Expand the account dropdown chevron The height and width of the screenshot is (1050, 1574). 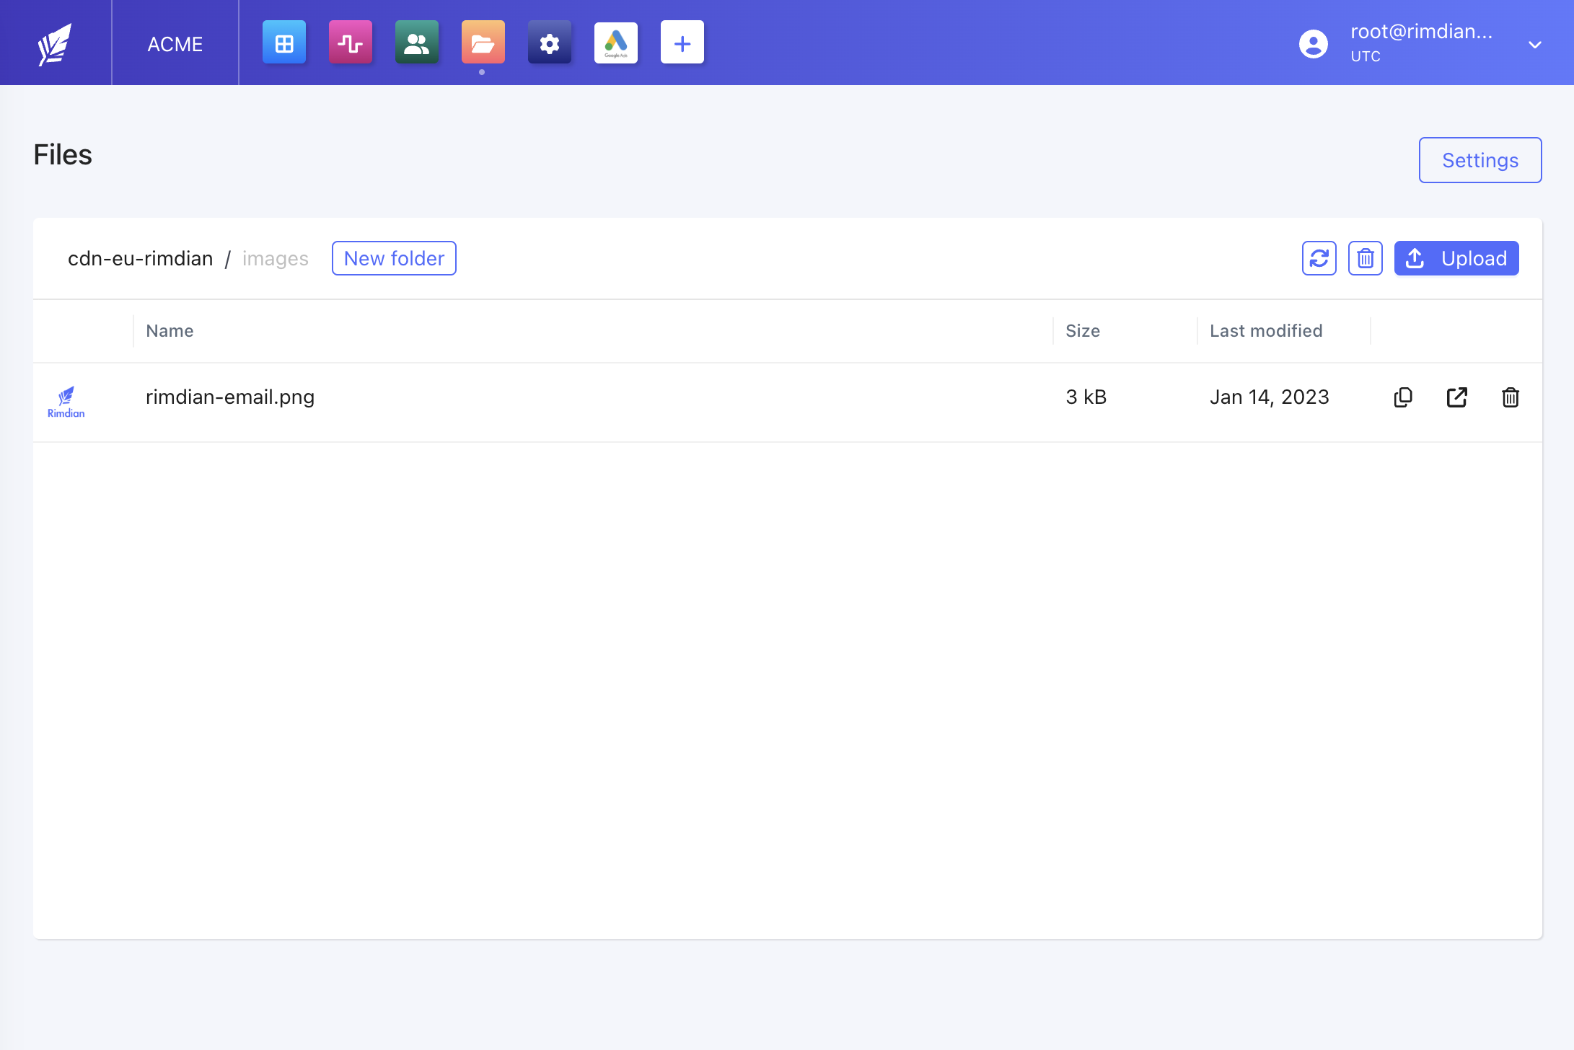coord(1534,45)
